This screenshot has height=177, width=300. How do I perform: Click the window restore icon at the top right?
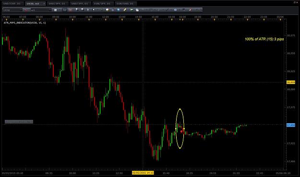pos(294,2)
